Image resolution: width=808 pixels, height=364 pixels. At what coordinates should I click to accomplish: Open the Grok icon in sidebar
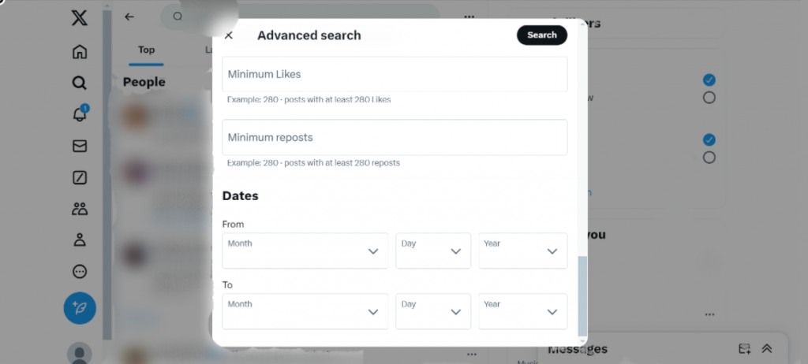point(79,177)
